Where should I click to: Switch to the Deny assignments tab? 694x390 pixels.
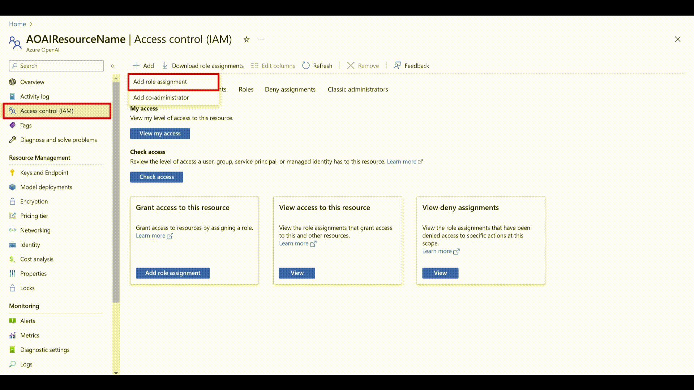click(290, 90)
